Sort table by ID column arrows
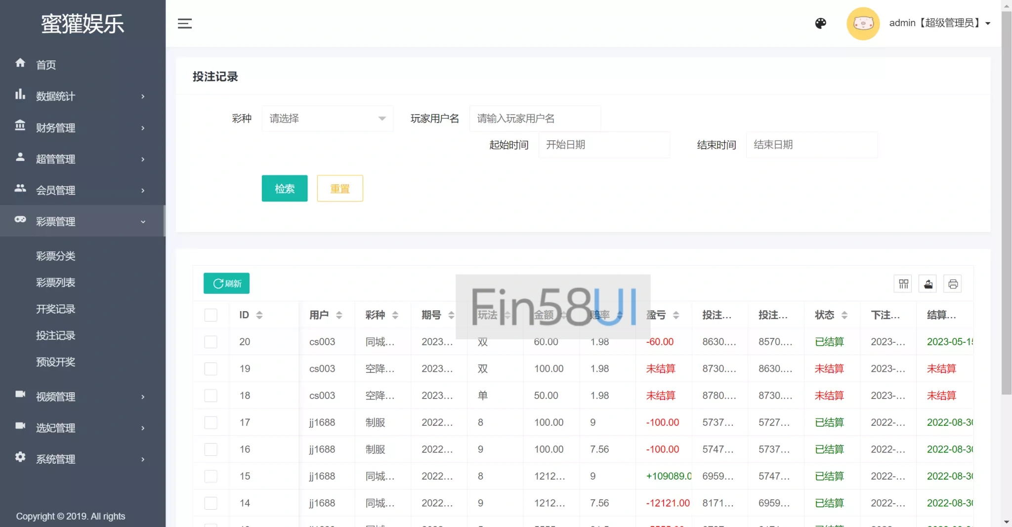This screenshot has width=1012, height=527. [259, 315]
